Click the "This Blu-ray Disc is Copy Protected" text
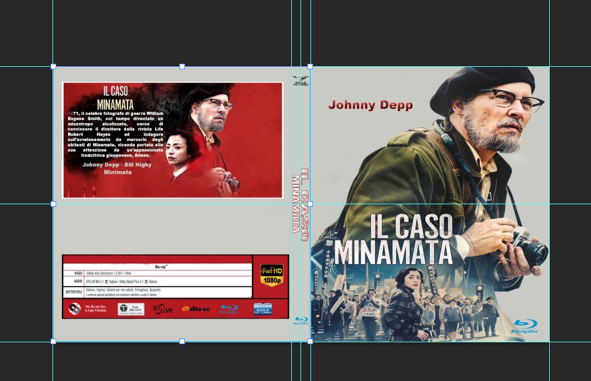This screenshot has width=591, height=381. coord(96,309)
